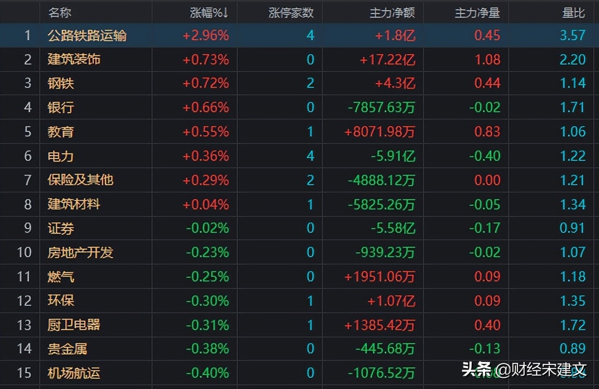599x389 pixels.
Task: Click the 建筑装饰 gain value +0.73%
Action: point(206,60)
